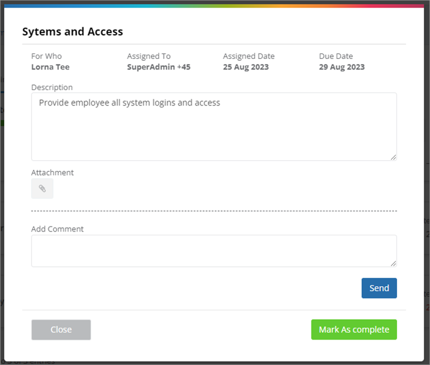Click the Sytems and Access title
The width and height of the screenshot is (430, 365).
[73, 32]
